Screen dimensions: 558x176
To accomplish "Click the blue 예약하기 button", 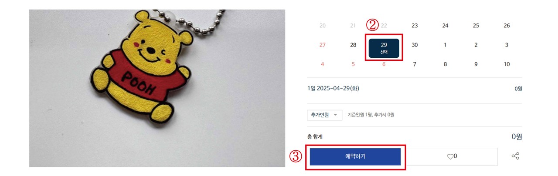I will 355,156.
